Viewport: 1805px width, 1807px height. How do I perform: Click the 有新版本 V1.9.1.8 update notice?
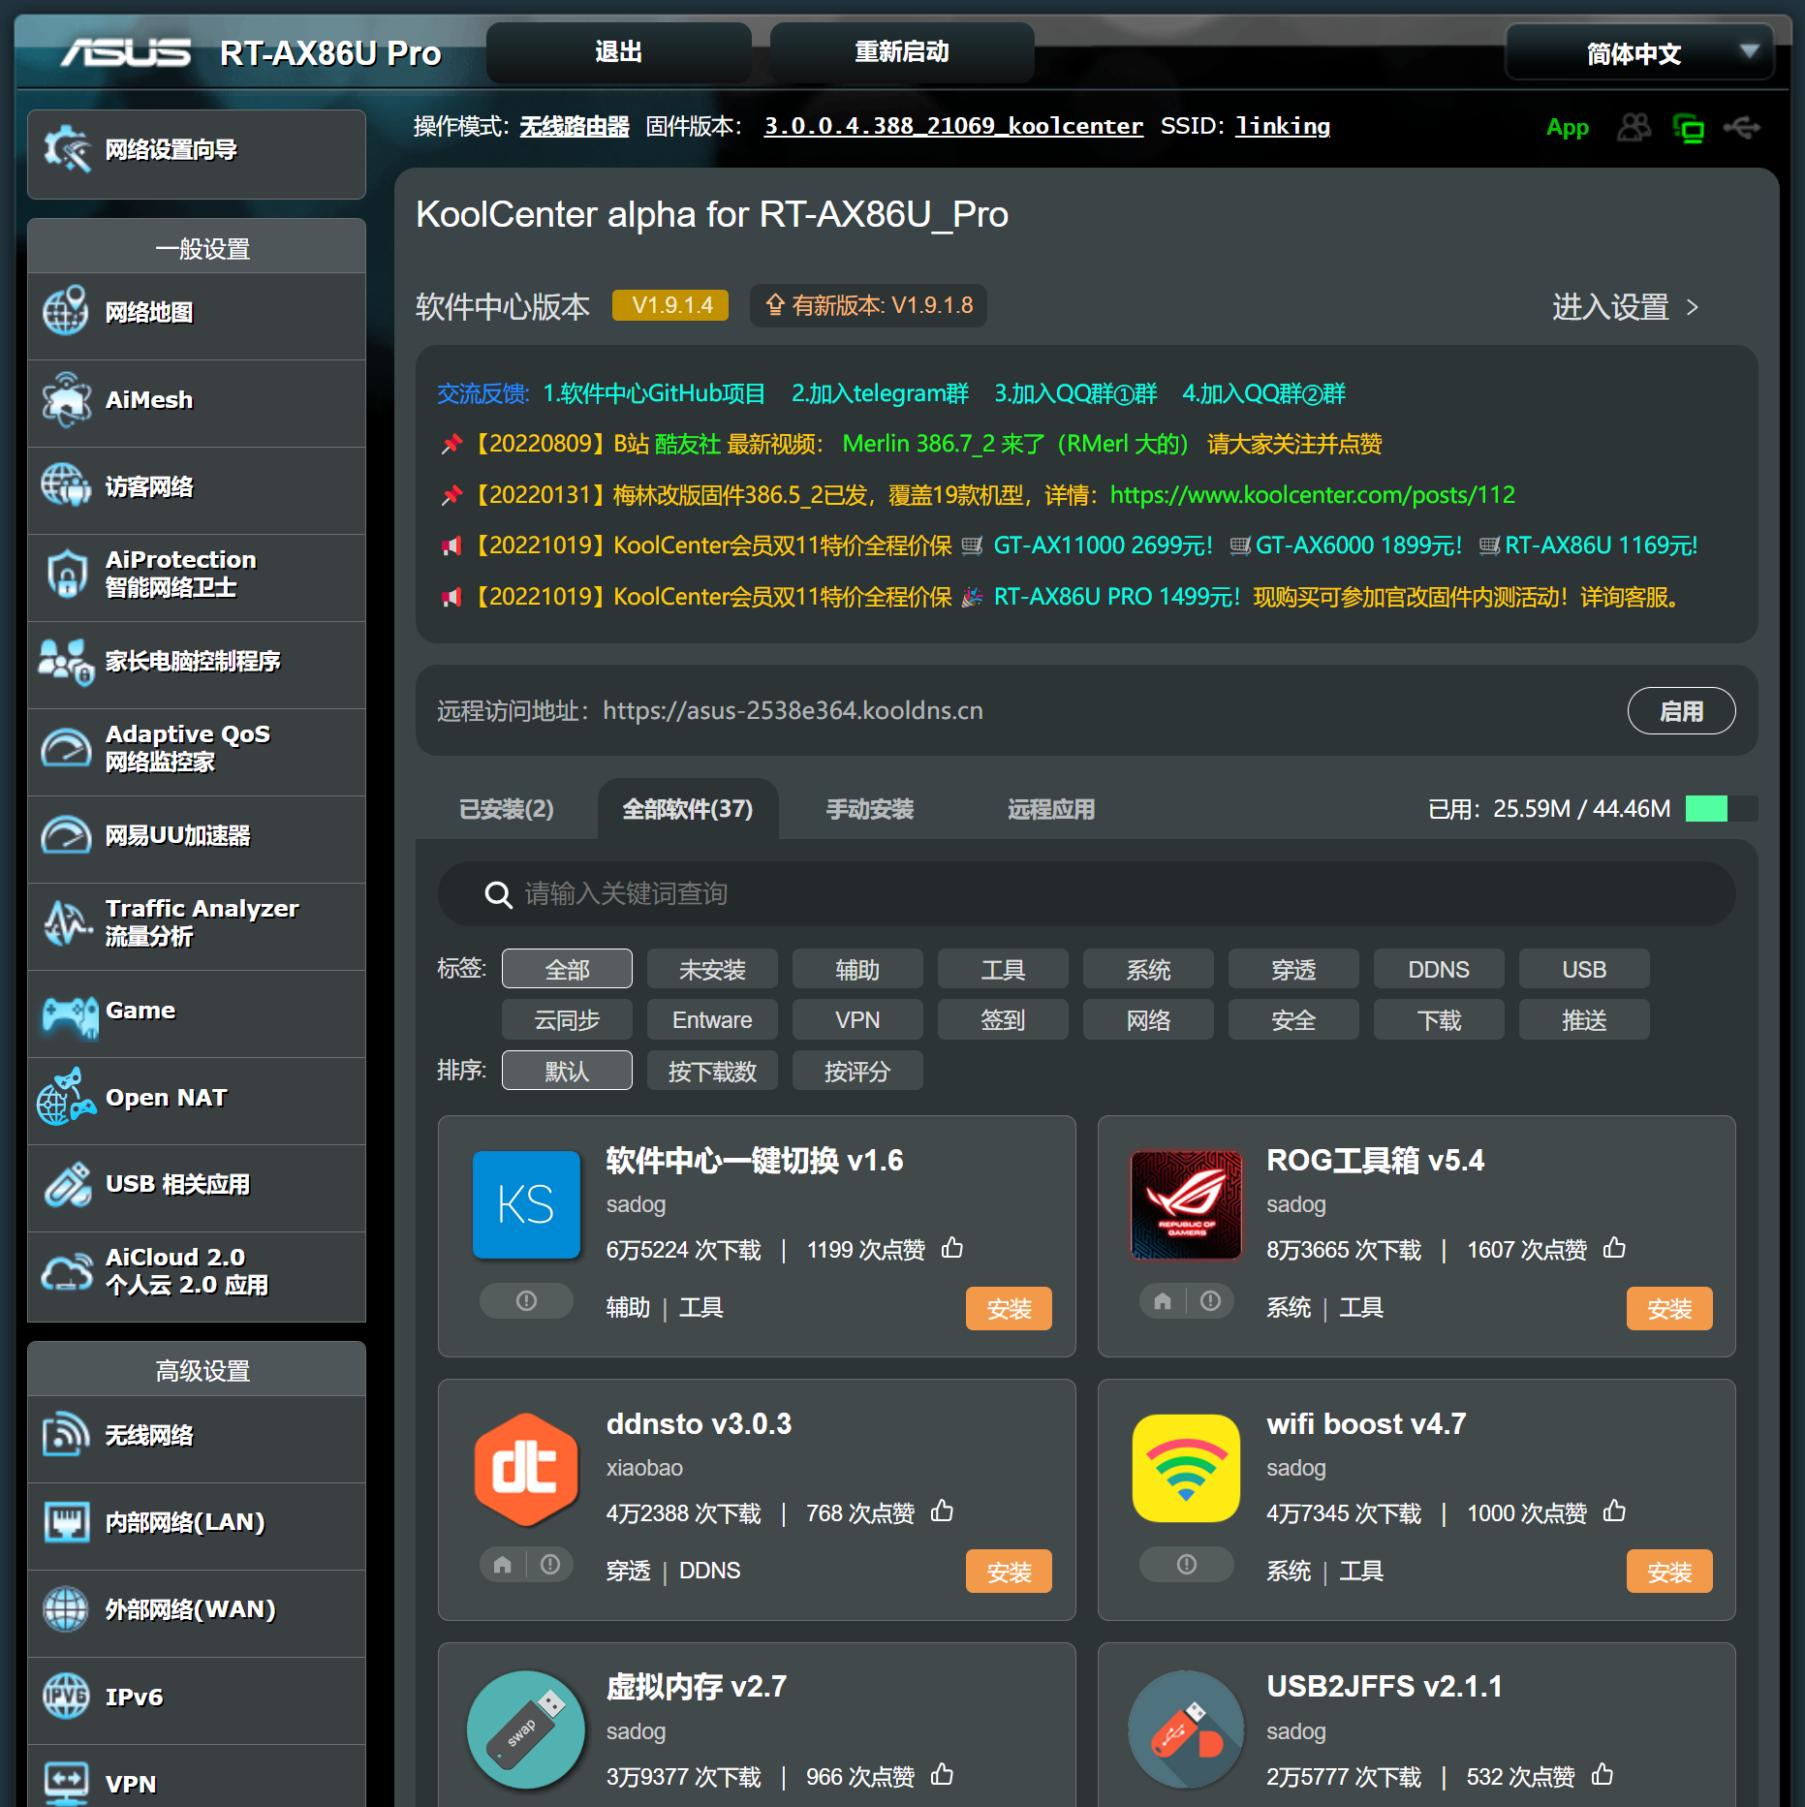[x=869, y=305]
